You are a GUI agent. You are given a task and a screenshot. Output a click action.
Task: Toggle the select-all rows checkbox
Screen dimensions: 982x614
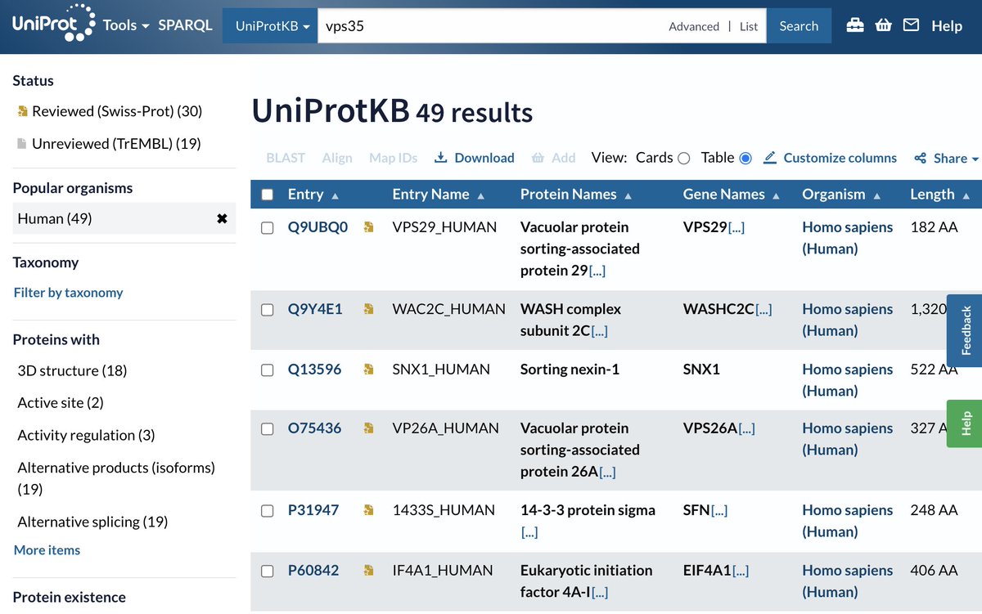tap(267, 195)
